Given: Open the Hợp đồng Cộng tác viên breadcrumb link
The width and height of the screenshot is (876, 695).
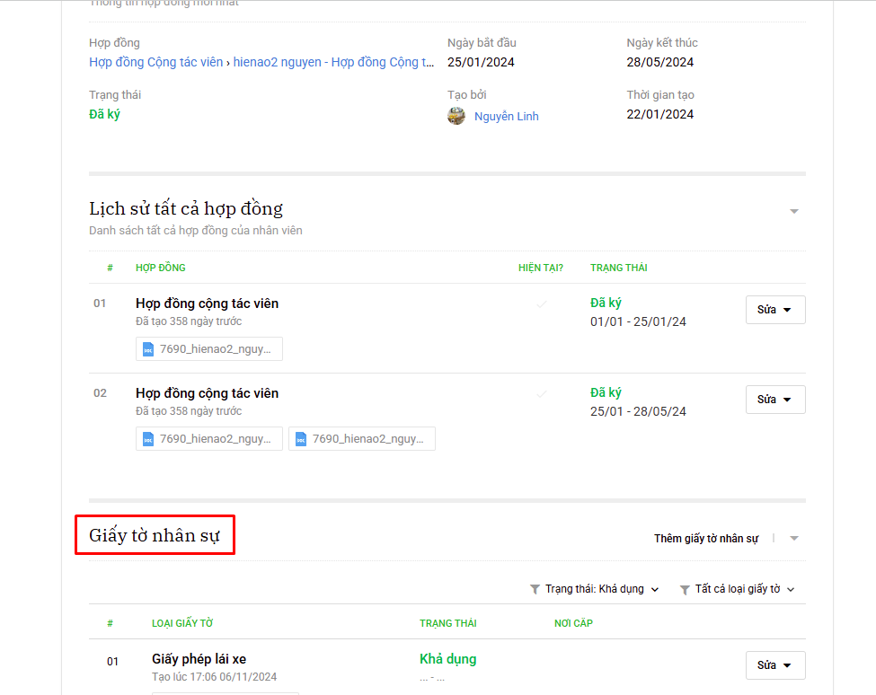Looking at the screenshot, I should click(155, 62).
